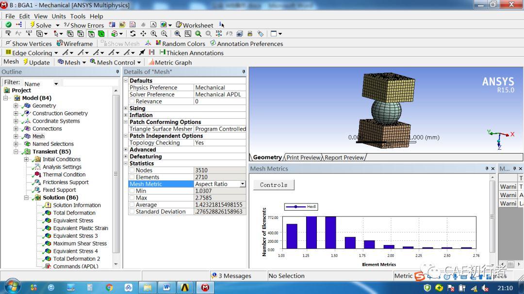Image resolution: width=524 pixels, height=294 pixels.
Task: Click the Rotate view icon in toolbar
Action: coord(132,34)
